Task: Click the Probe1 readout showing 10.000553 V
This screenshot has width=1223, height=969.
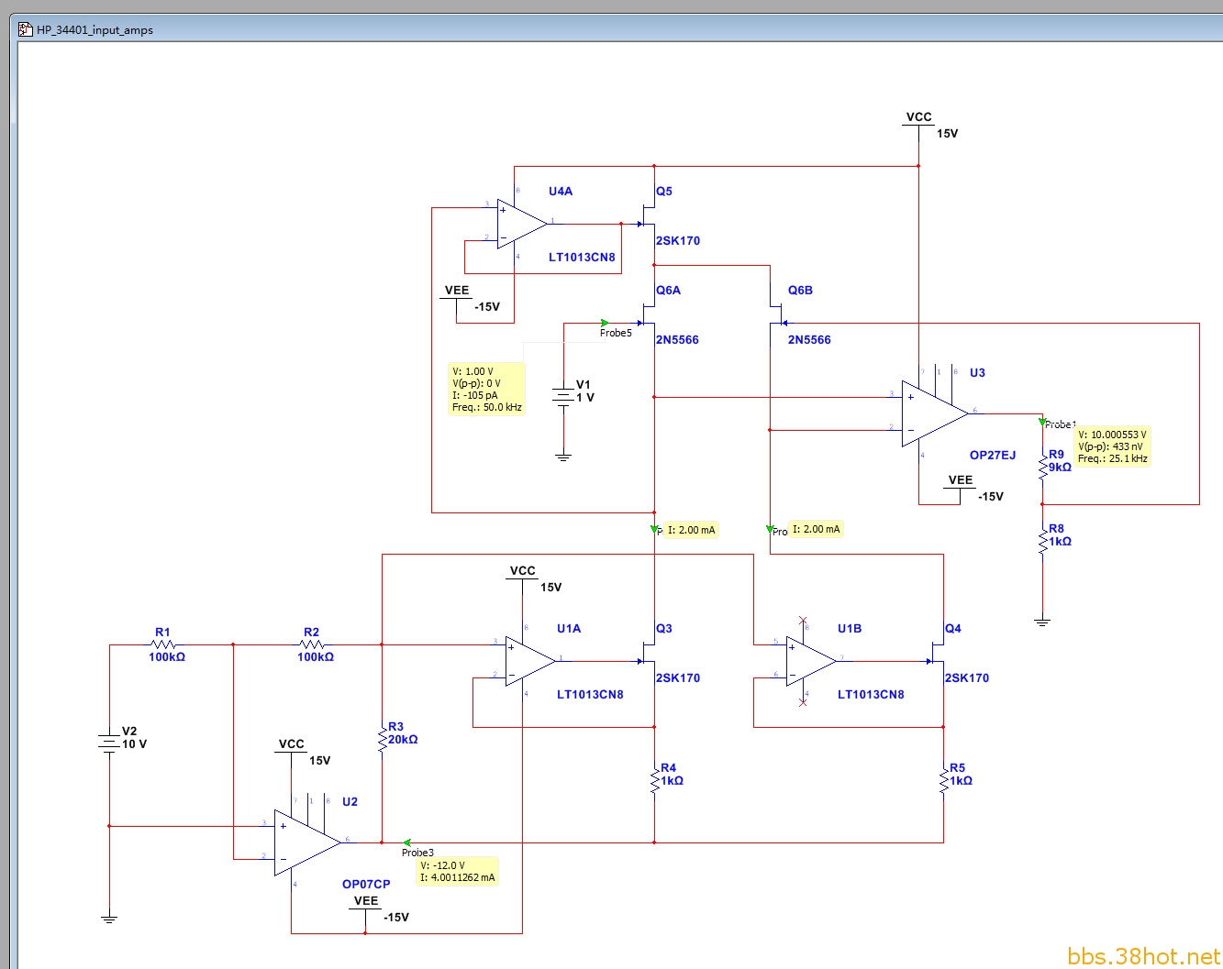Action: pyautogui.click(x=1112, y=446)
